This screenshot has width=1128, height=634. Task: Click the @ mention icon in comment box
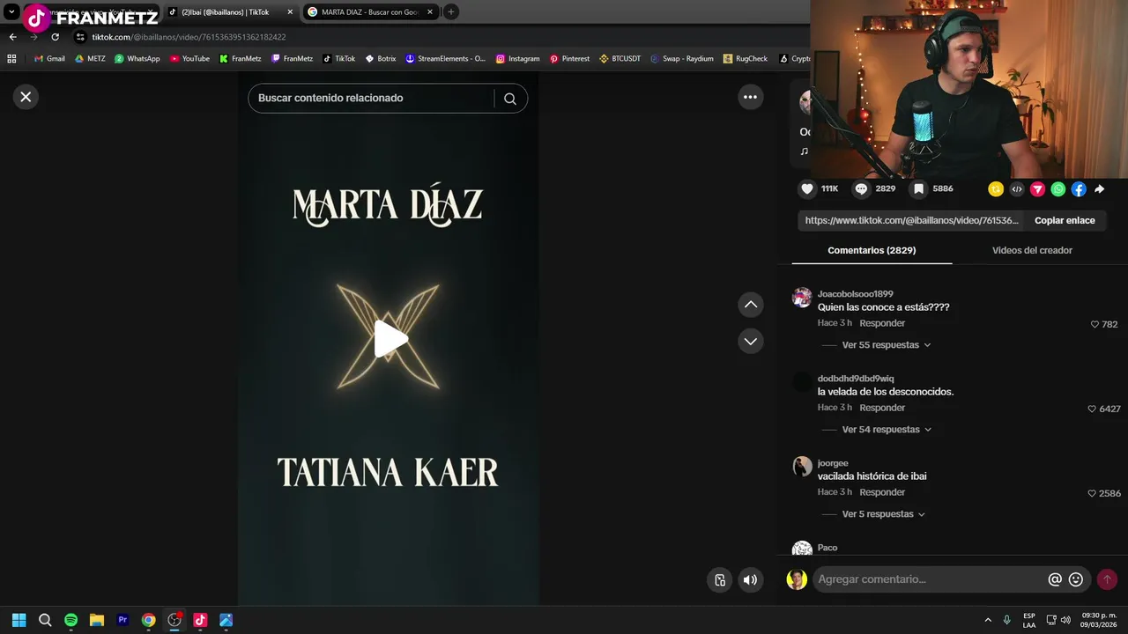pos(1055,579)
